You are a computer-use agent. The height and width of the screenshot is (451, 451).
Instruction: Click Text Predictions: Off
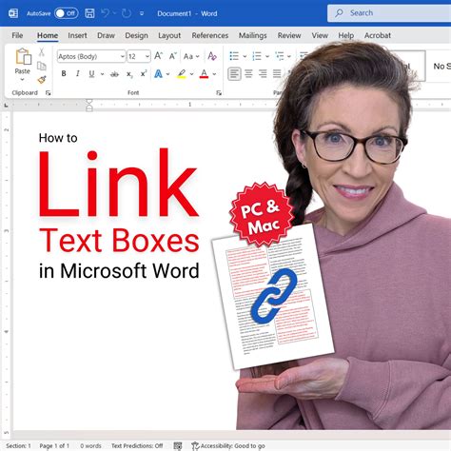click(x=137, y=445)
